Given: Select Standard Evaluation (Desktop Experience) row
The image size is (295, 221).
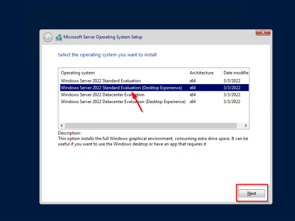Looking at the screenshot, I should 121,88.
